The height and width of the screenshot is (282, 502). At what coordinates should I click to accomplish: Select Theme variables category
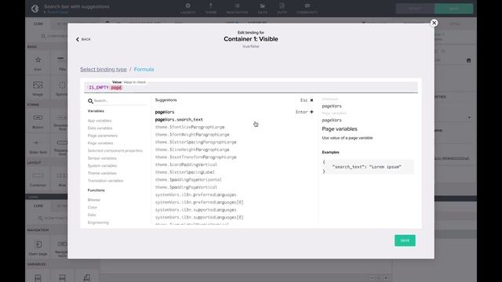[x=102, y=173]
